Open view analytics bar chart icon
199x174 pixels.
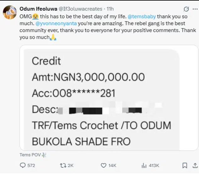coord(144,165)
